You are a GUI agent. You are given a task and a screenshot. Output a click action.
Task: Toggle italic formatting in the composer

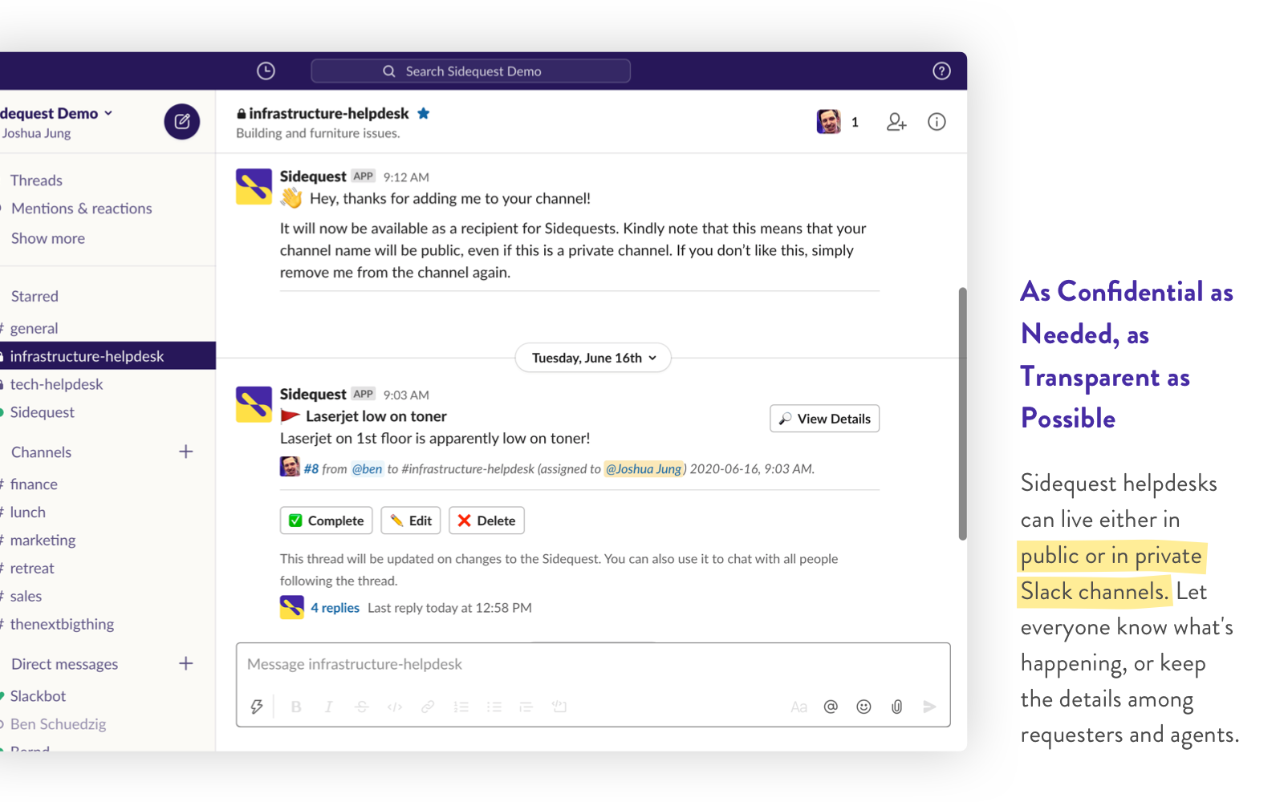pos(328,707)
